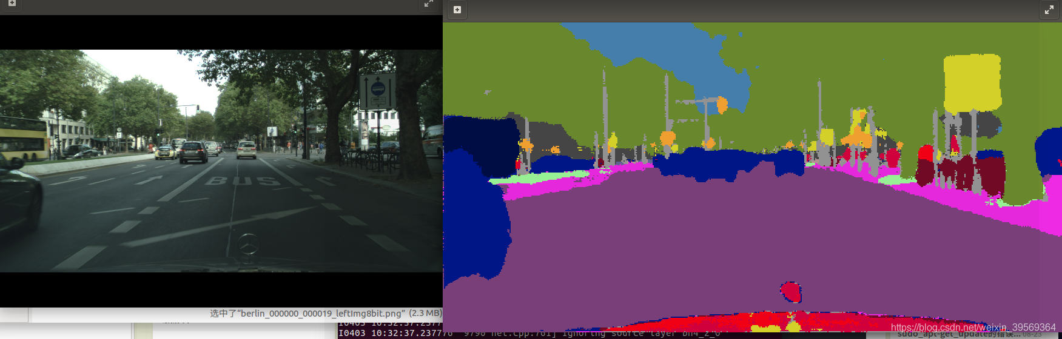
Task: Click the plus icon in the left image viewer
Action: click(x=12, y=3)
